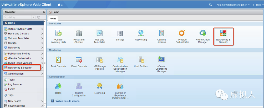Click the home menu icon in header
The height and width of the screenshot is (108, 264).
click(x=60, y=5)
